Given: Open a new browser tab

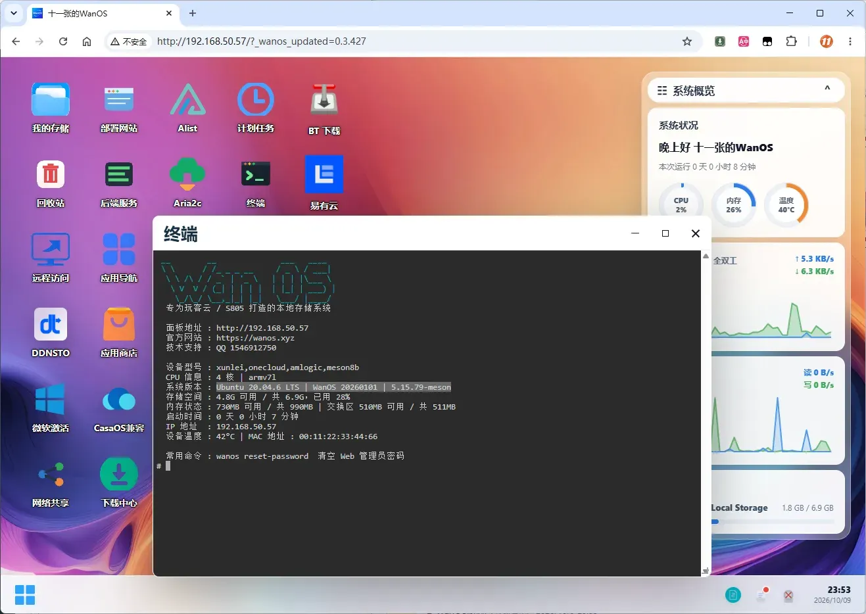Looking at the screenshot, I should 193,13.
